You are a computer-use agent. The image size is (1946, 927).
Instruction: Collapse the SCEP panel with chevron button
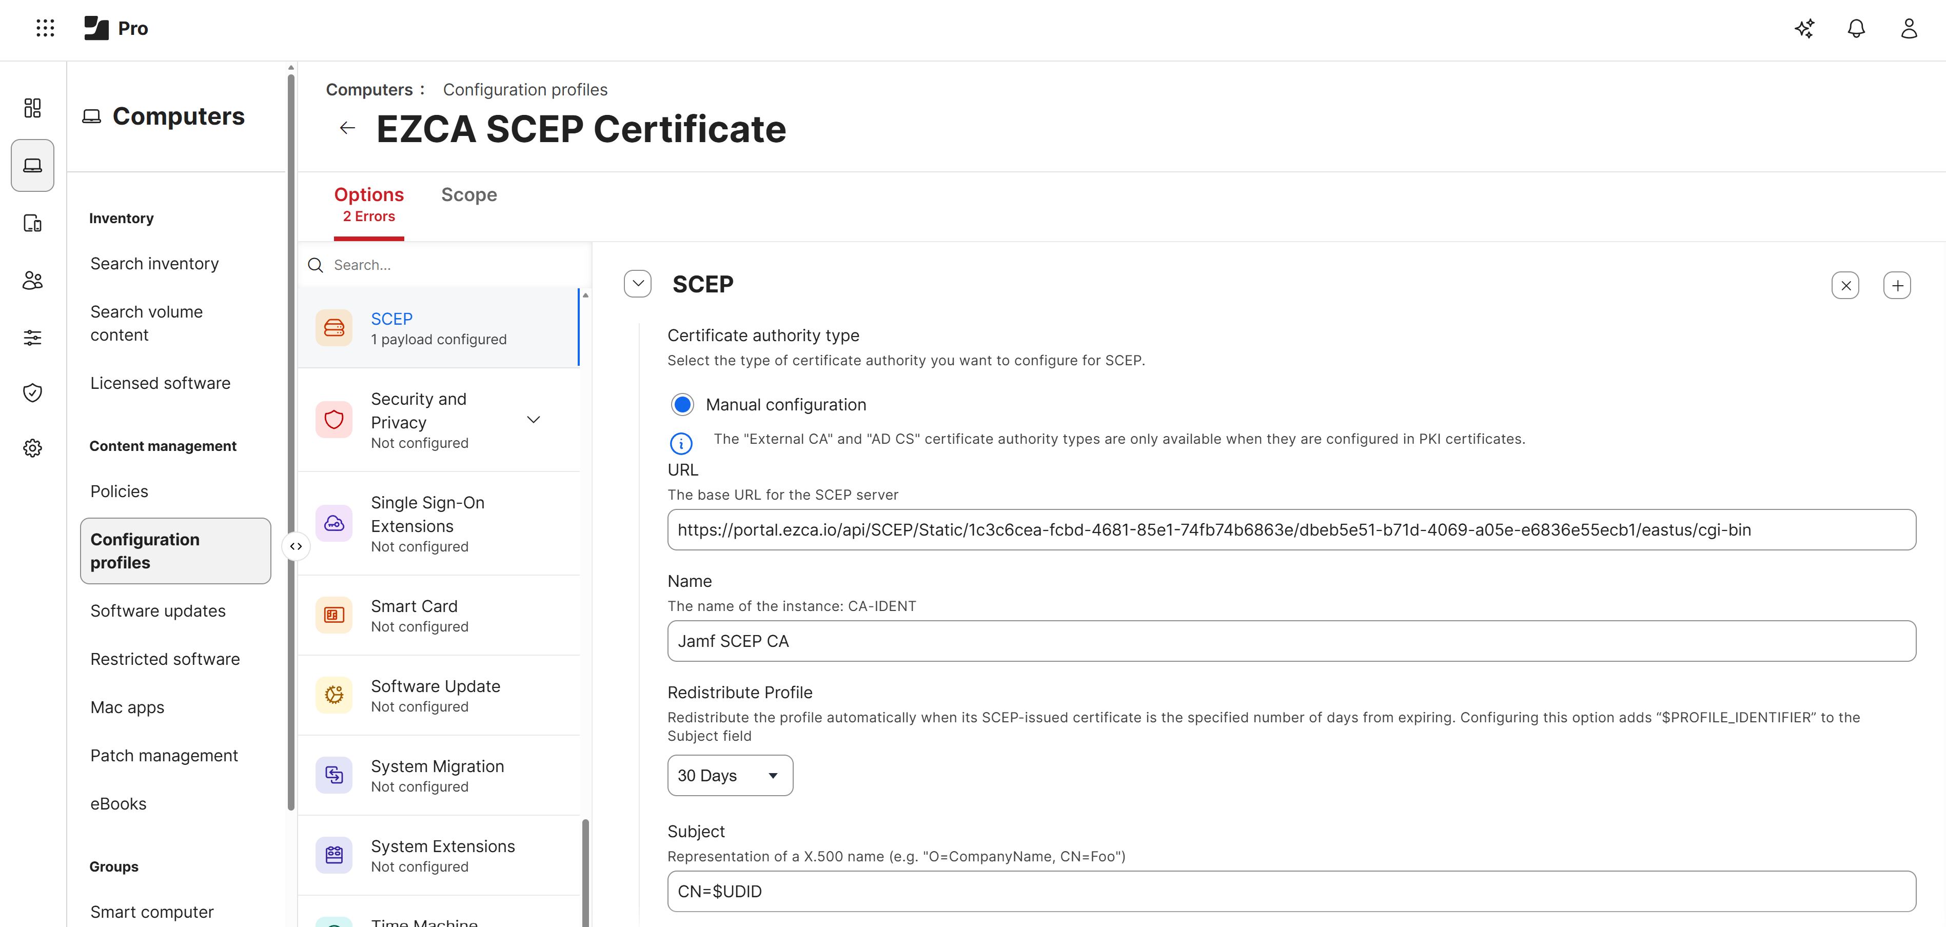[638, 283]
